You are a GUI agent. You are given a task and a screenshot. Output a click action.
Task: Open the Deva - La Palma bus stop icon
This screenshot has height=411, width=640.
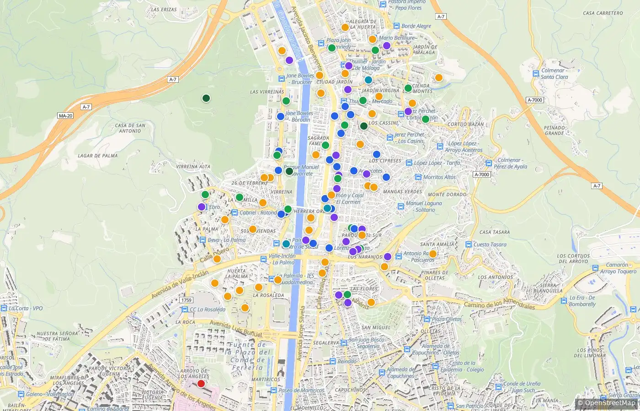pos(203,240)
